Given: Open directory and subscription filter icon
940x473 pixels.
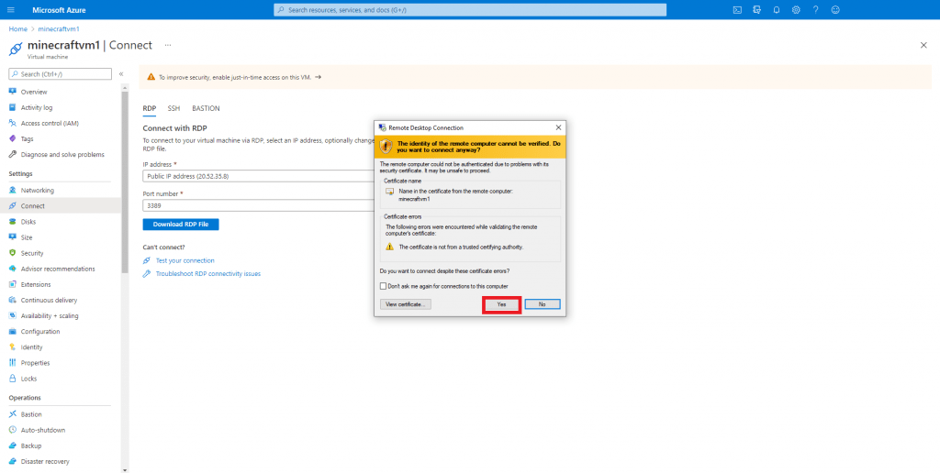Looking at the screenshot, I should point(756,9).
